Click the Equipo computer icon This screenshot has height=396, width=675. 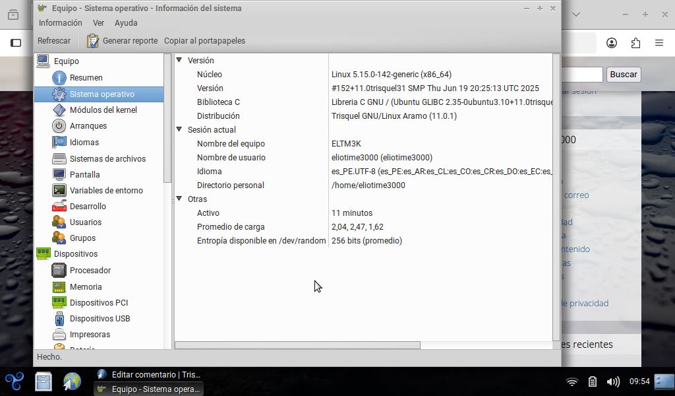(44, 61)
